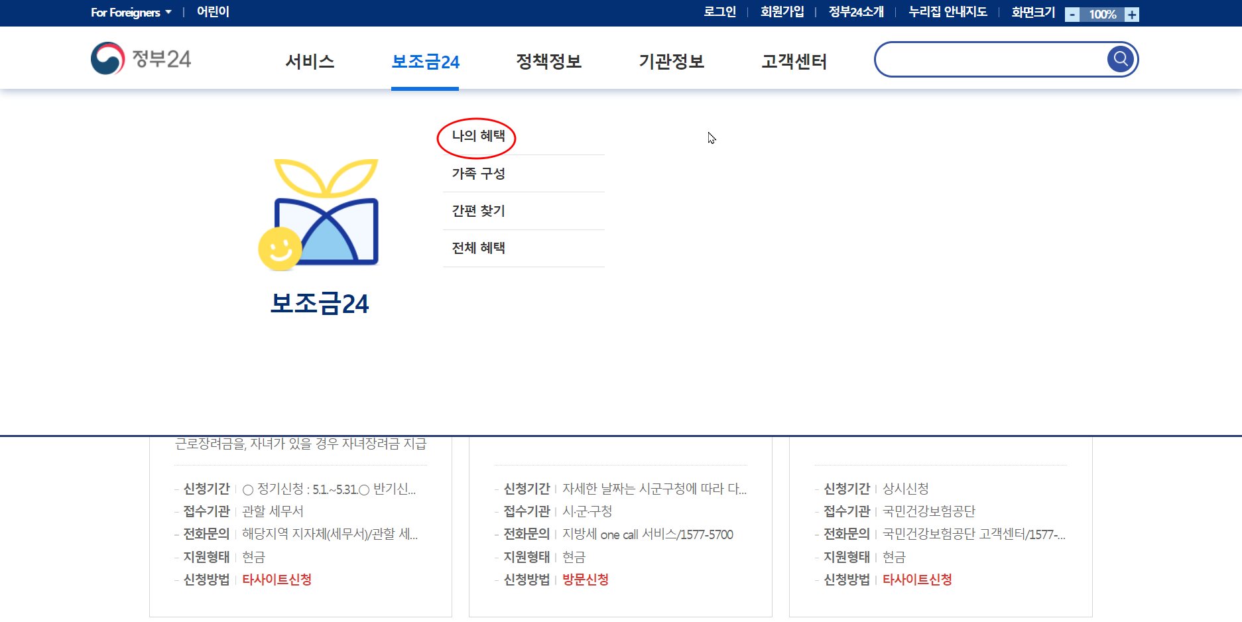Screen dimensions: 1242x622
Task: Decrease screen size with minus button
Action: point(1072,15)
